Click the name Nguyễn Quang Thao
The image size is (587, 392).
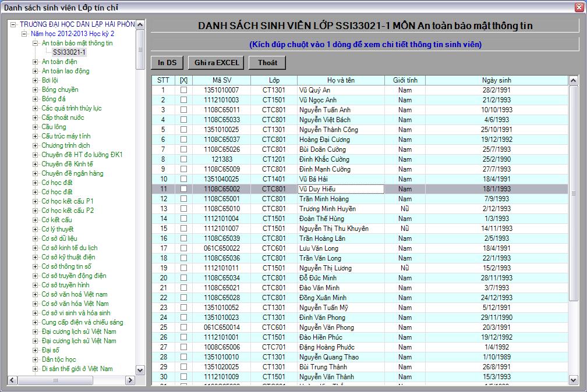point(328,357)
